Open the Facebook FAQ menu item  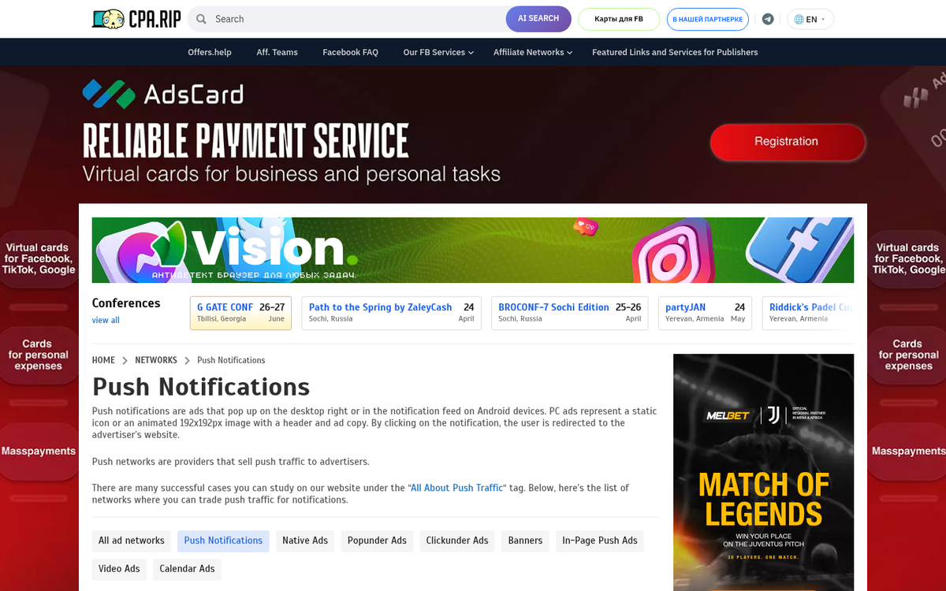click(350, 51)
